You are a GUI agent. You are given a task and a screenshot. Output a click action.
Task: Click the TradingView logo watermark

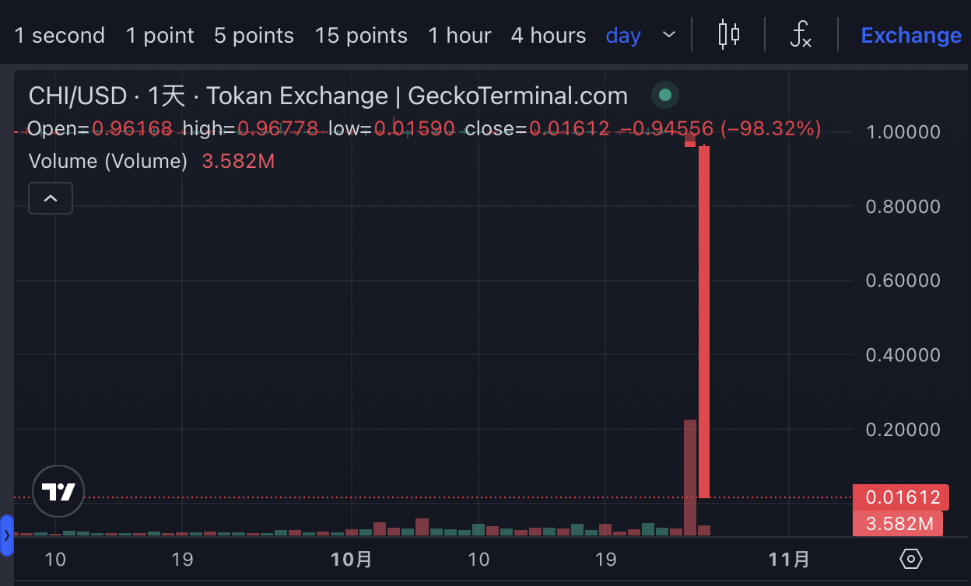coord(58,491)
